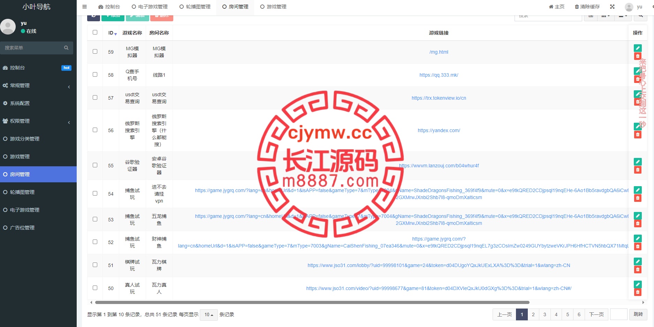Edit row 53 五龙捕鱼

638,216
